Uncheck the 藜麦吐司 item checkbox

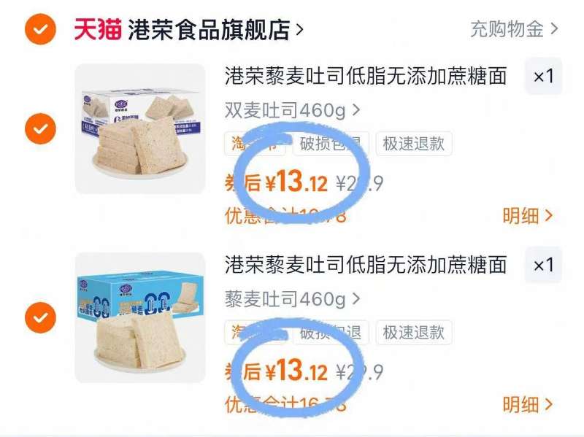point(40,317)
